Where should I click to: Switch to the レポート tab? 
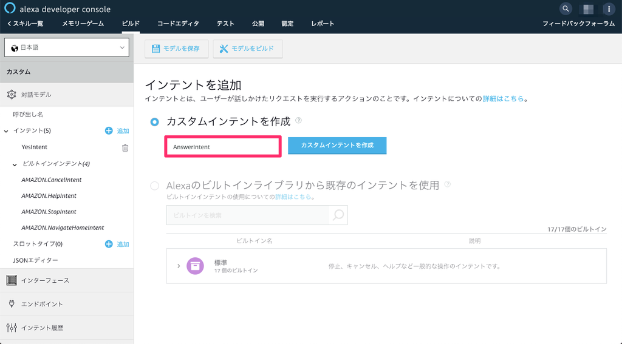click(x=323, y=24)
